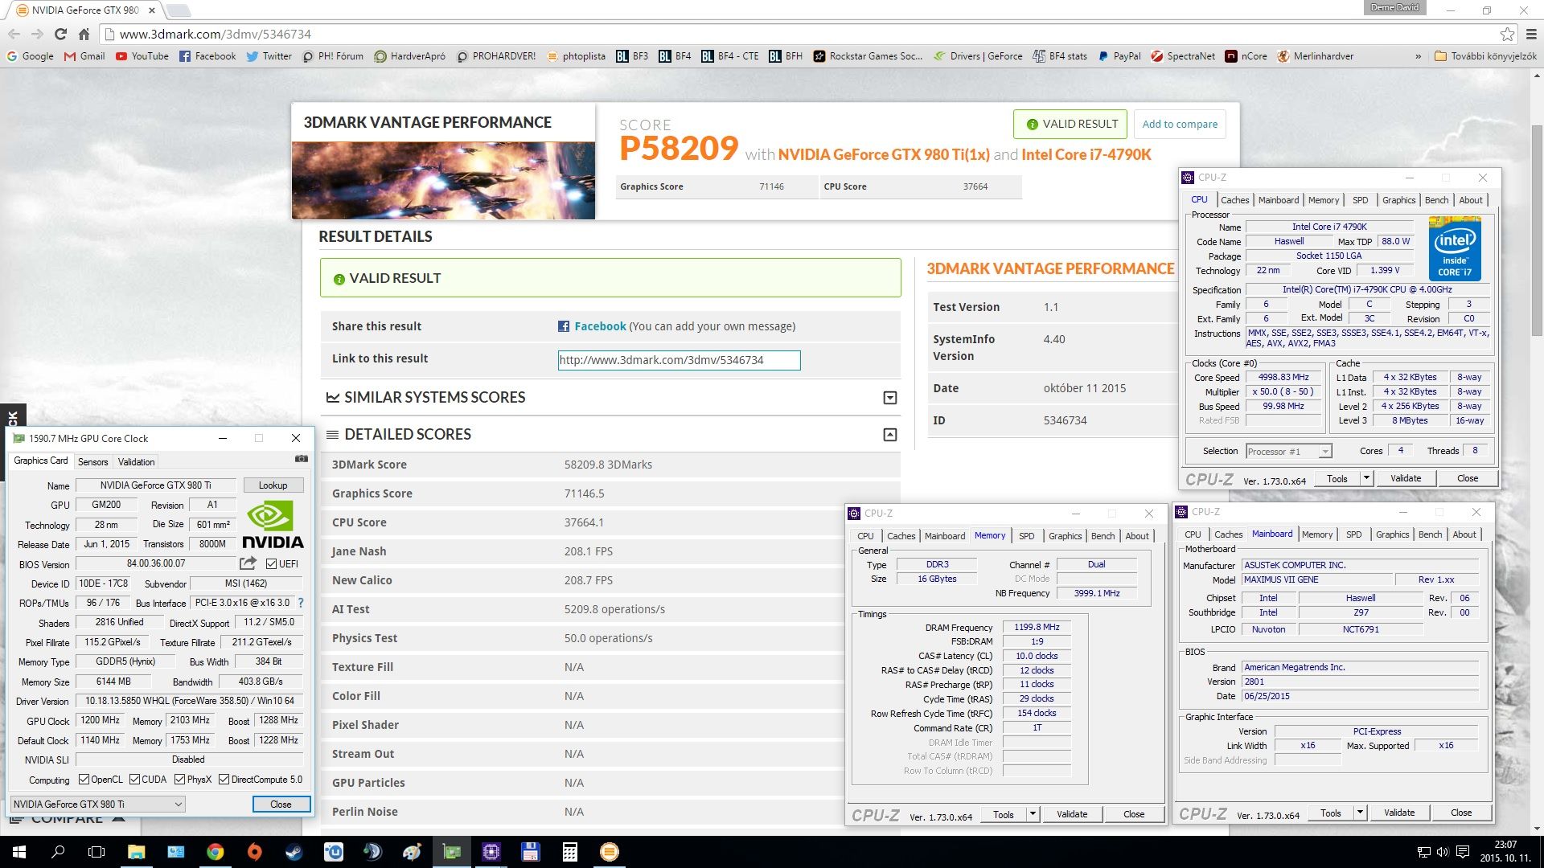Toggle the PhysX checkbox
The height and width of the screenshot is (868, 1544).
pyautogui.click(x=180, y=780)
